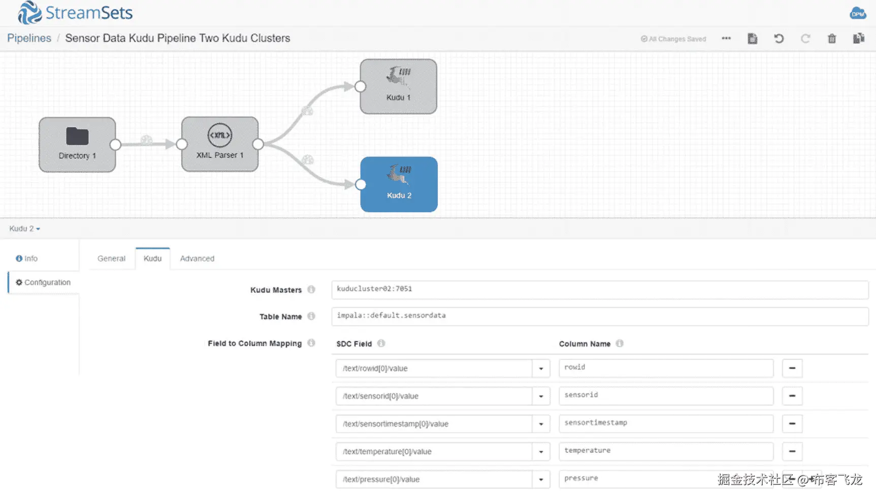Select the Directory 1 origin stage
The height and width of the screenshot is (500, 876).
(x=77, y=145)
